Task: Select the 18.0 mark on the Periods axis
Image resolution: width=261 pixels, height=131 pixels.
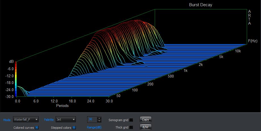Action: [x=72, y=101]
